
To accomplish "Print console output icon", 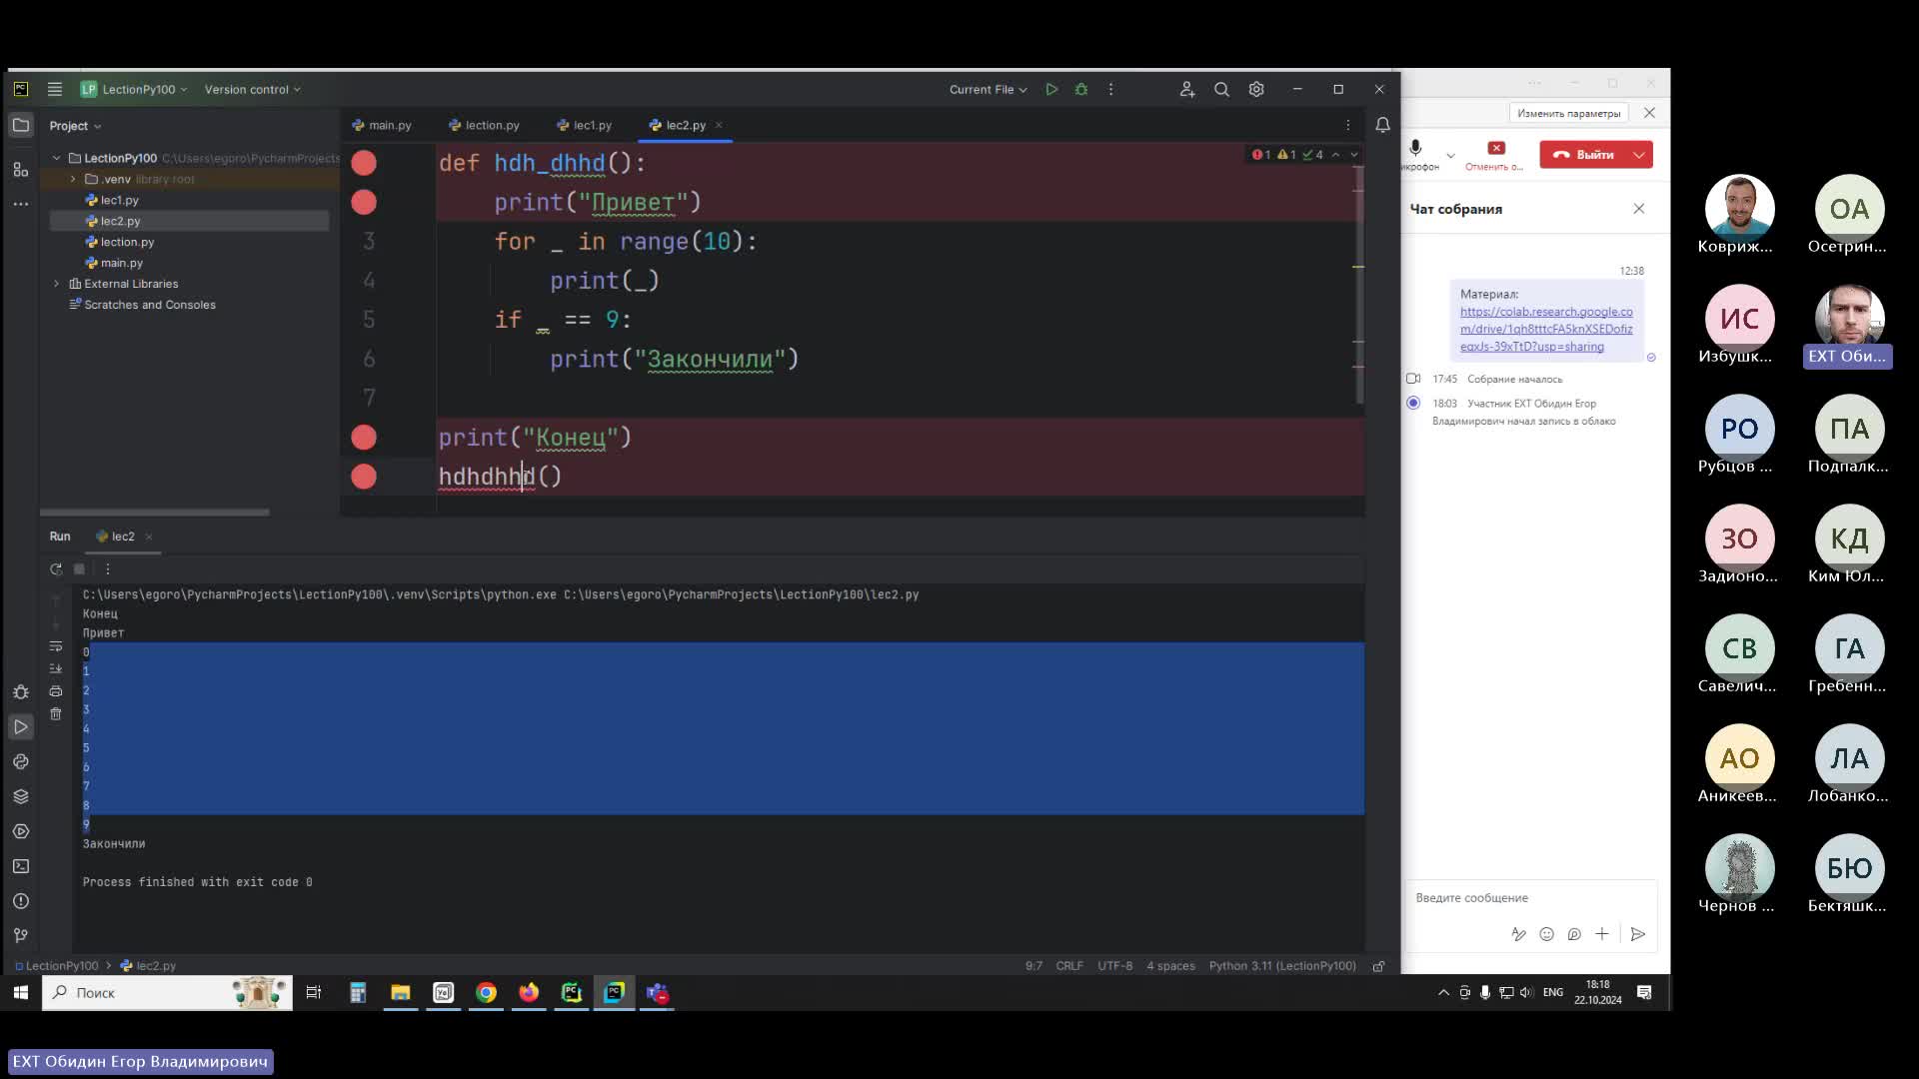I will [56, 691].
